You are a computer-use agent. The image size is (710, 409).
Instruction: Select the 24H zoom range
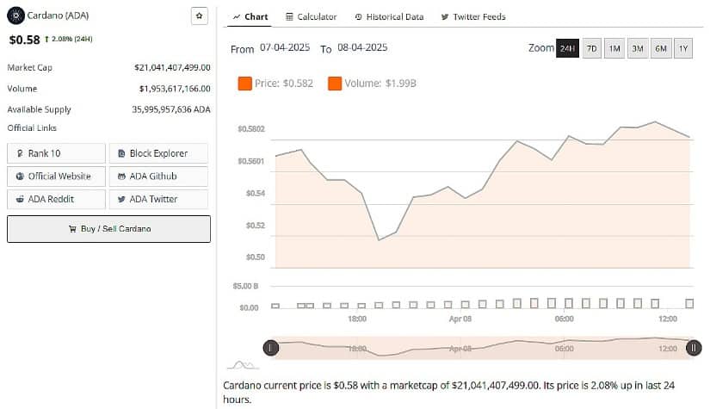pyautogui.click(x=567, y=48)
